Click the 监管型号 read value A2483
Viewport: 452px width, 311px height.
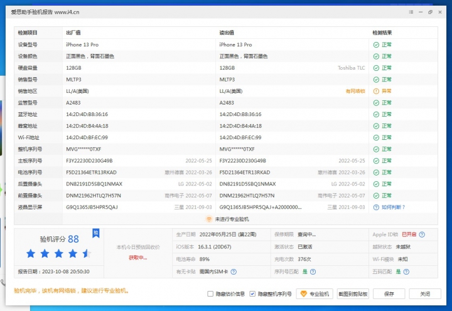coord(227,103)
